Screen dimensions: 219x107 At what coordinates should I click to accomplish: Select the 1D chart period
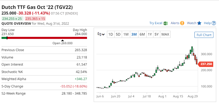(111, 34)
